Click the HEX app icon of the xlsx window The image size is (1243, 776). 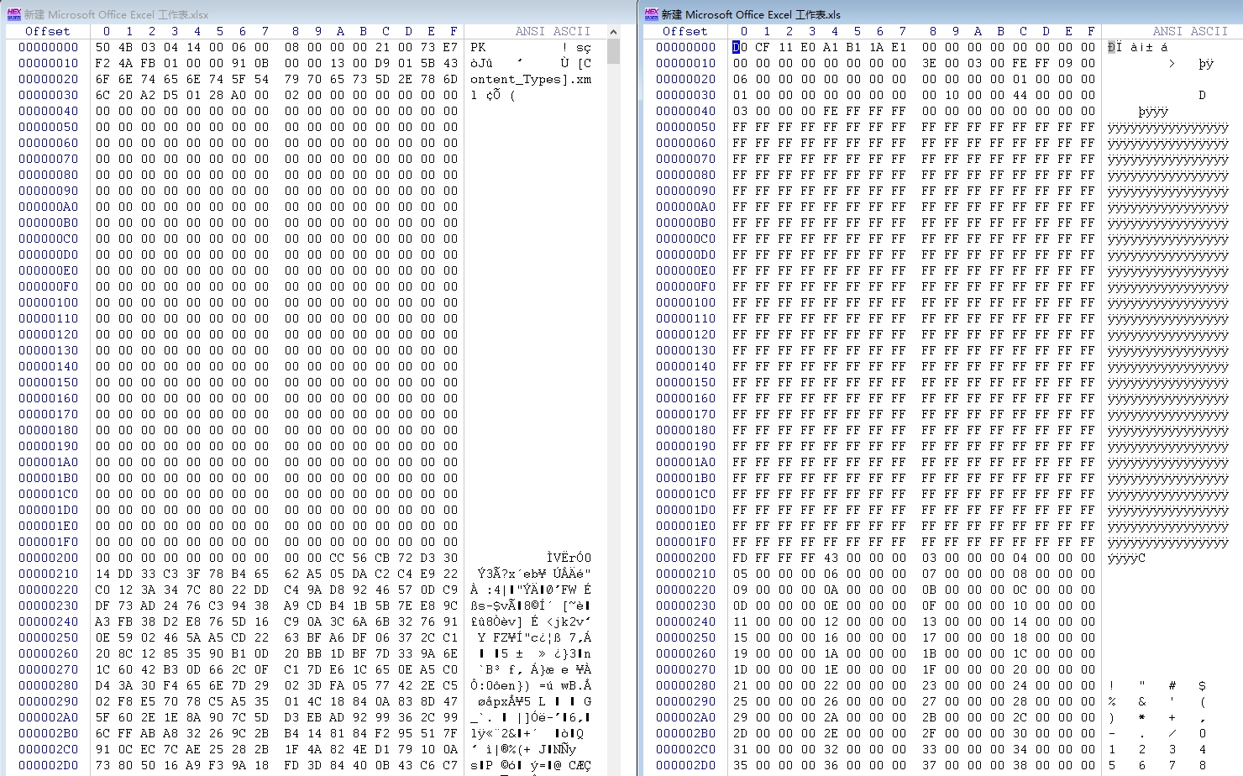click(13, 14)
